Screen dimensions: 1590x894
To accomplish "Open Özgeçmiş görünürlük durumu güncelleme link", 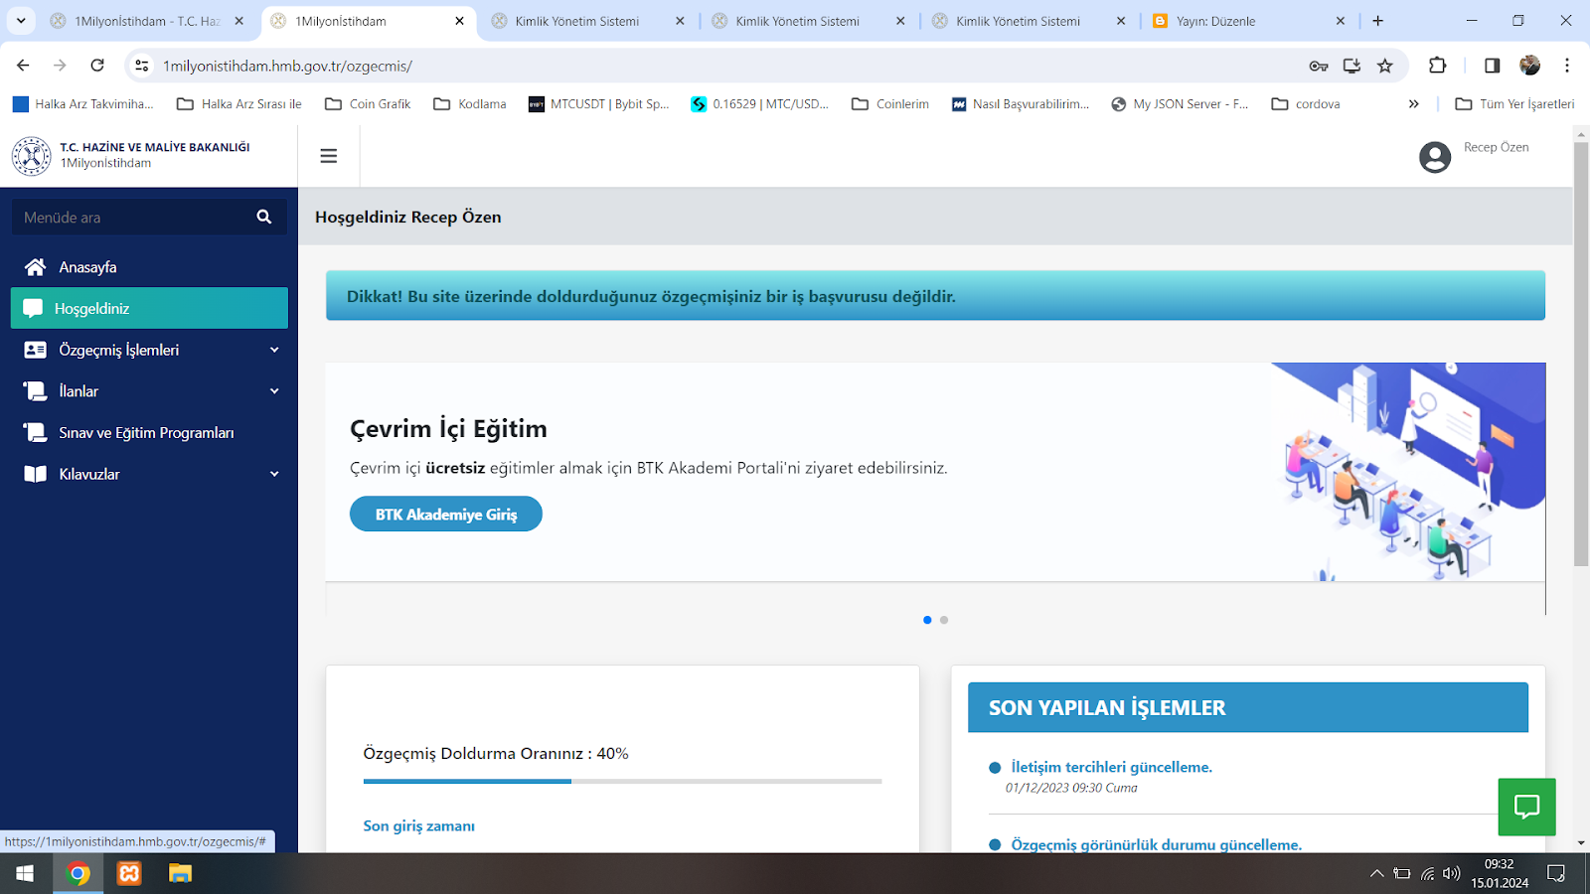I will (x=1156, y=844).
